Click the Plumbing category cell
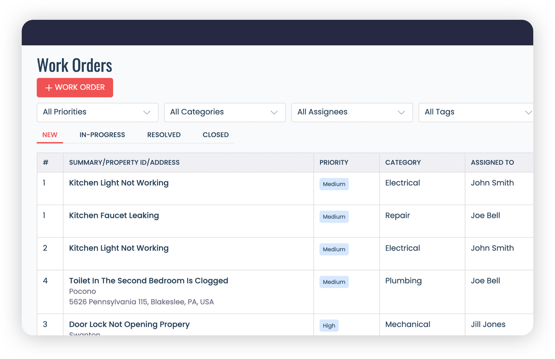This screenshot has height=359, width=555. (403, 281)
